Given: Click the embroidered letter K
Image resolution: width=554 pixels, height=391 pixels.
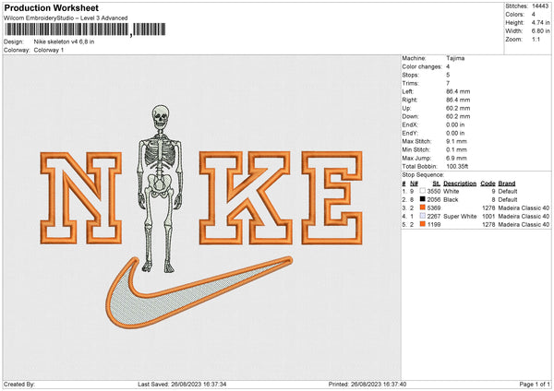Looking at the screenshot, I should pyautogui.click(x=246, y=198).
